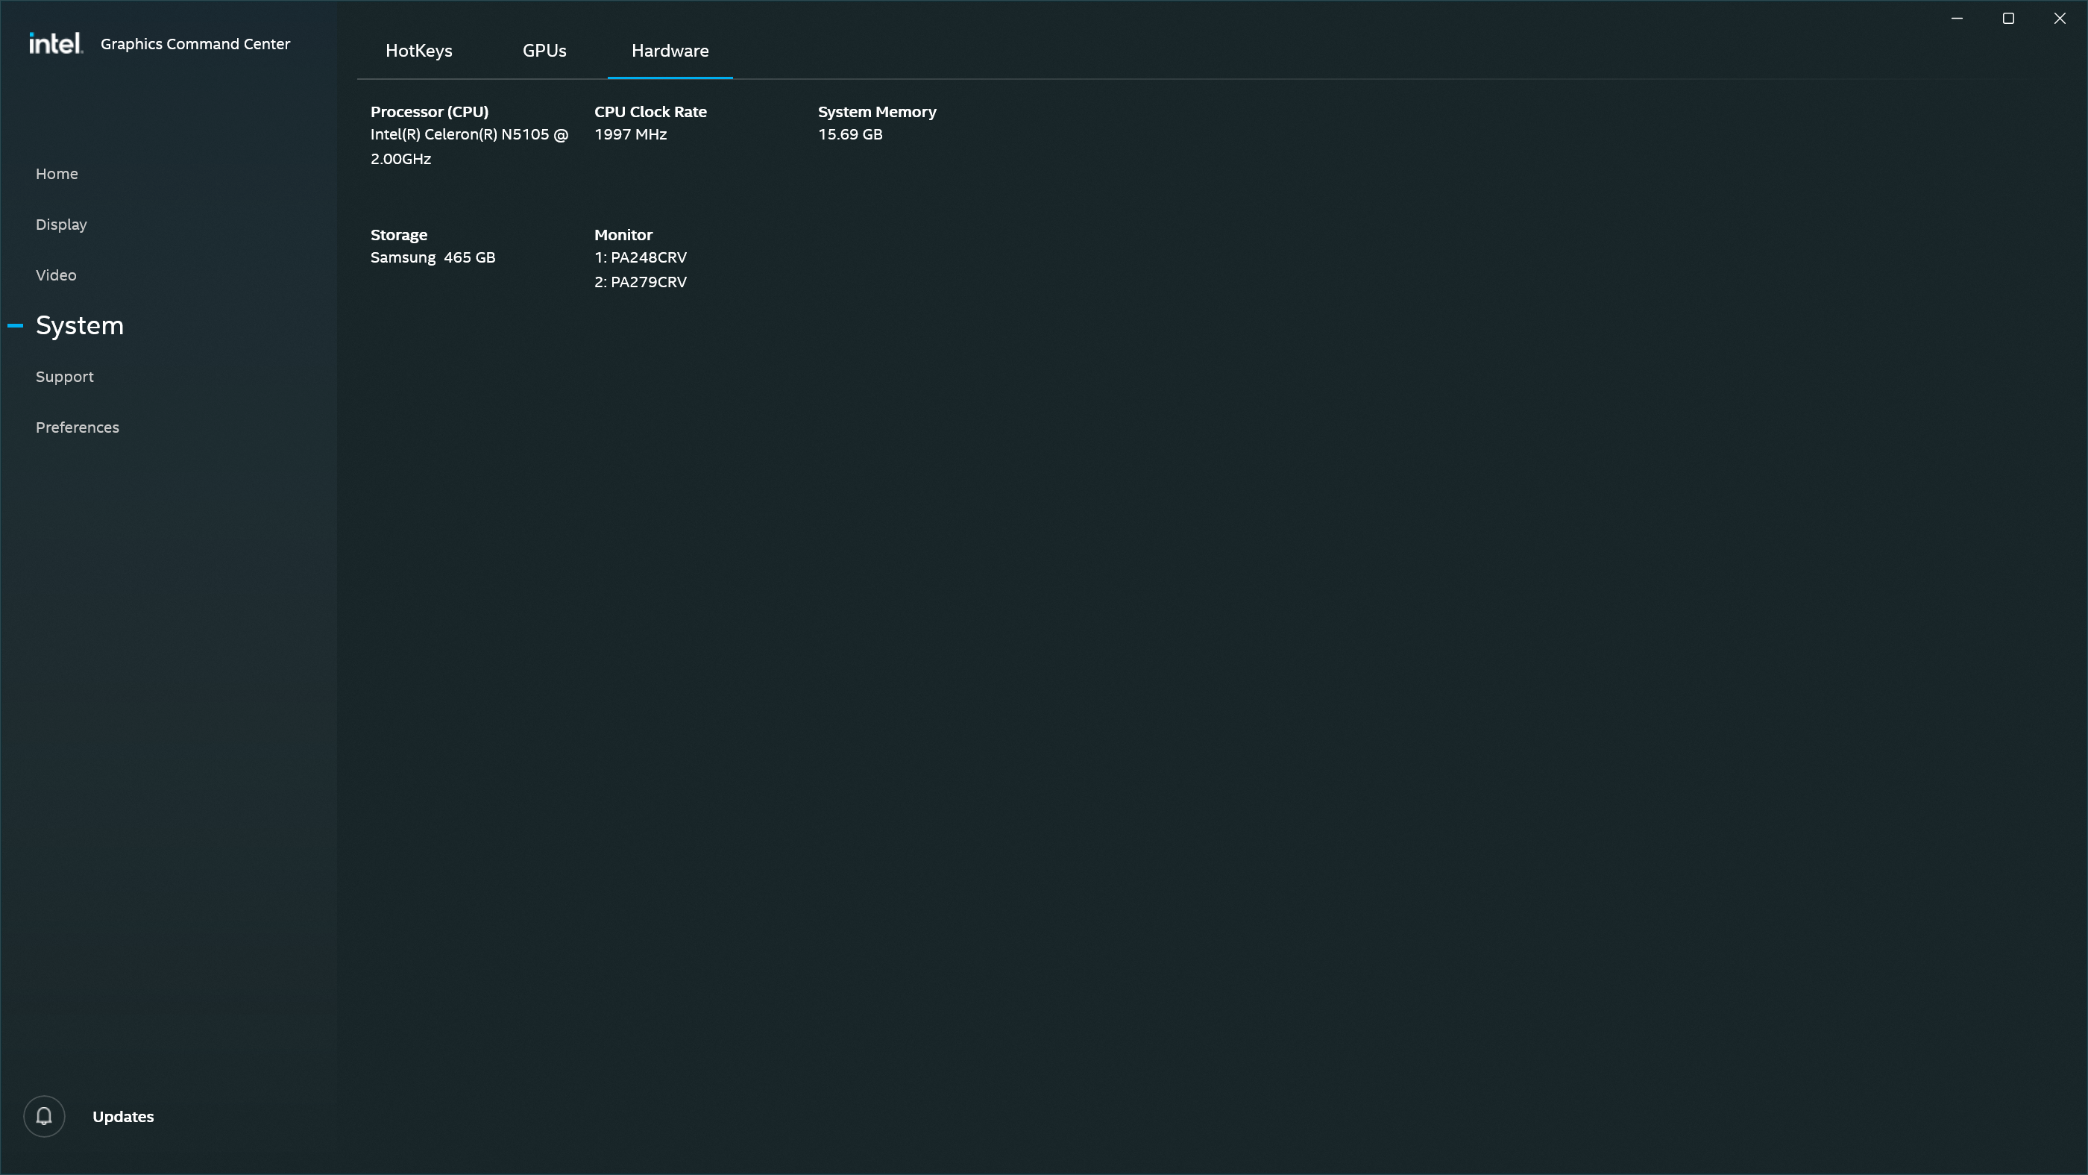Open Preferences from the sidebar
The height and width of the screenshot is (1175, 2088).
click(x=77, y=427)
